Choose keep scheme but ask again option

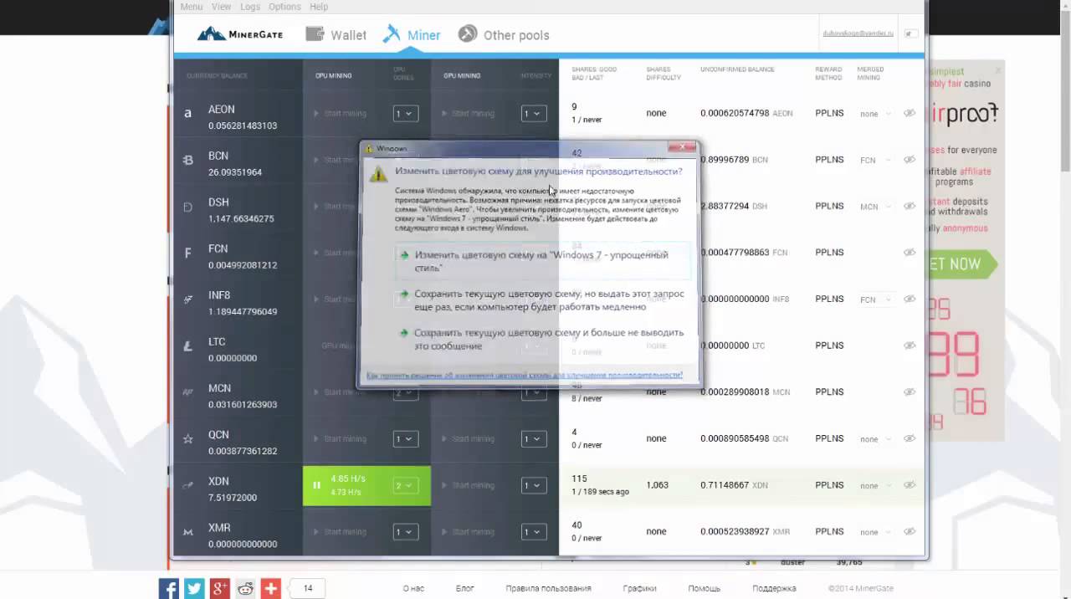542,300
